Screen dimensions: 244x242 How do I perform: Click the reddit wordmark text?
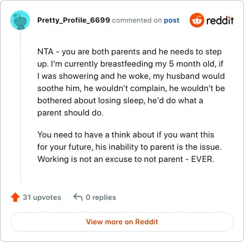pyautogui.click(x=220, y=20)
